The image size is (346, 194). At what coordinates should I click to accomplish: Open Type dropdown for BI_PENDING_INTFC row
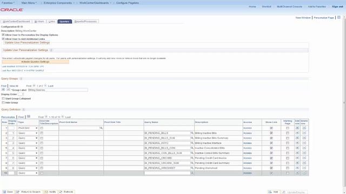pos(28,143)
